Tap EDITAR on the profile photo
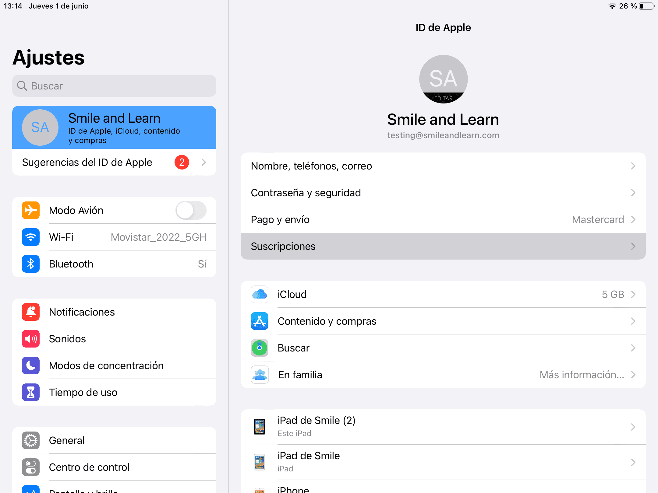 [x=443, y=98]
